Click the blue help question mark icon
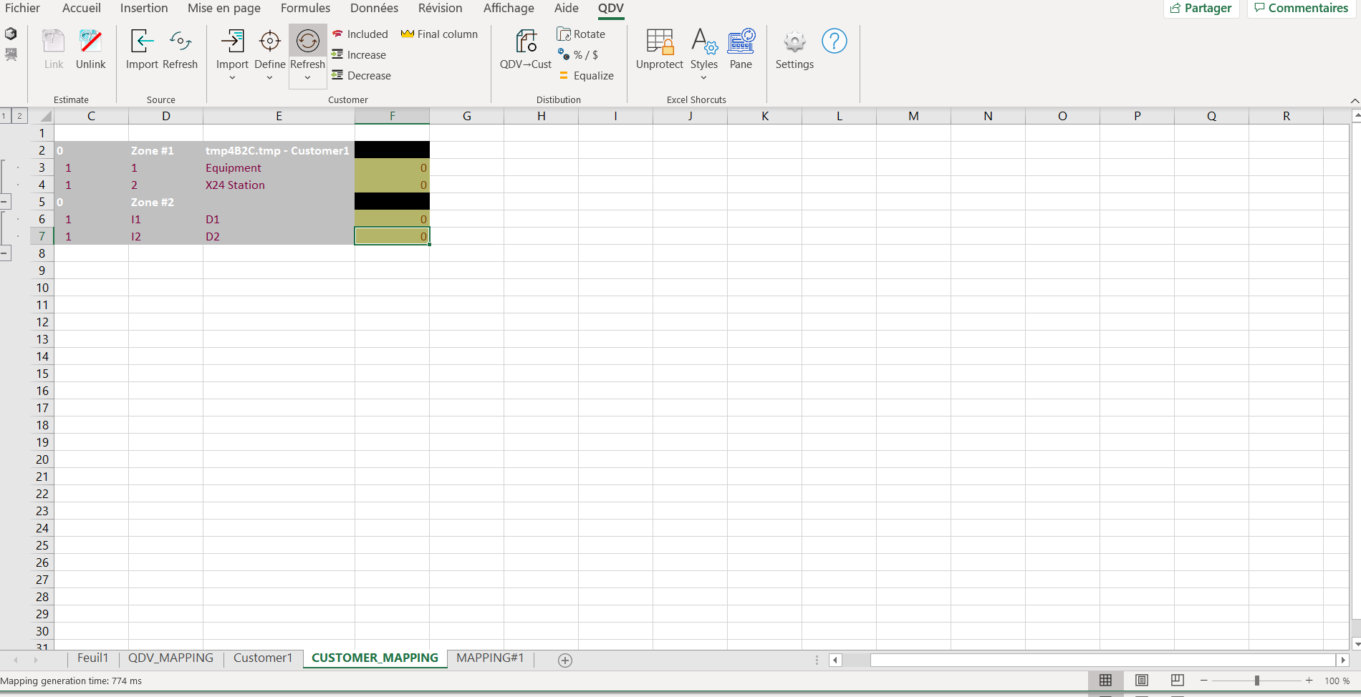Viewport: 1361px width, 697px height. (x=834, y=41)
